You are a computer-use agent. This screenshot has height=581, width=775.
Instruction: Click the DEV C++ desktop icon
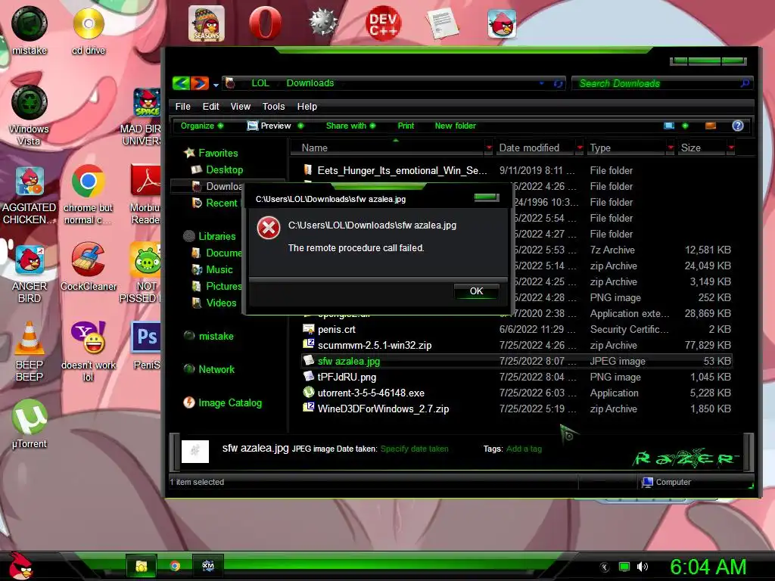point(384,23)
